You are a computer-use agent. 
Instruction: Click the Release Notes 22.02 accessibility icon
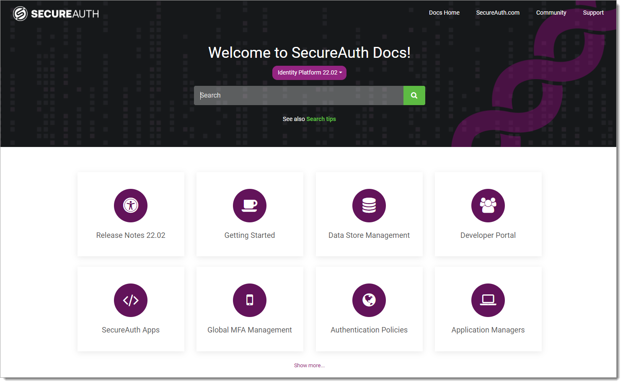[130, 206]
